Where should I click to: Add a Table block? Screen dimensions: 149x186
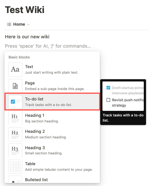(x=52, y=167)
